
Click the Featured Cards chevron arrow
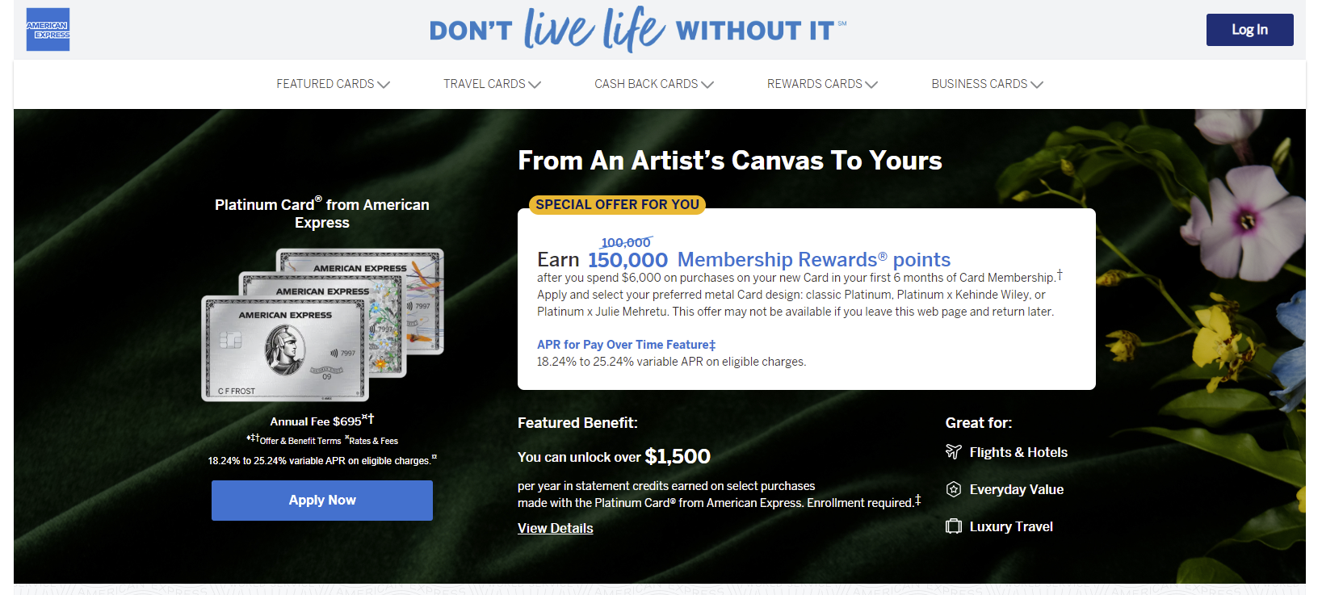coord(384,85)
